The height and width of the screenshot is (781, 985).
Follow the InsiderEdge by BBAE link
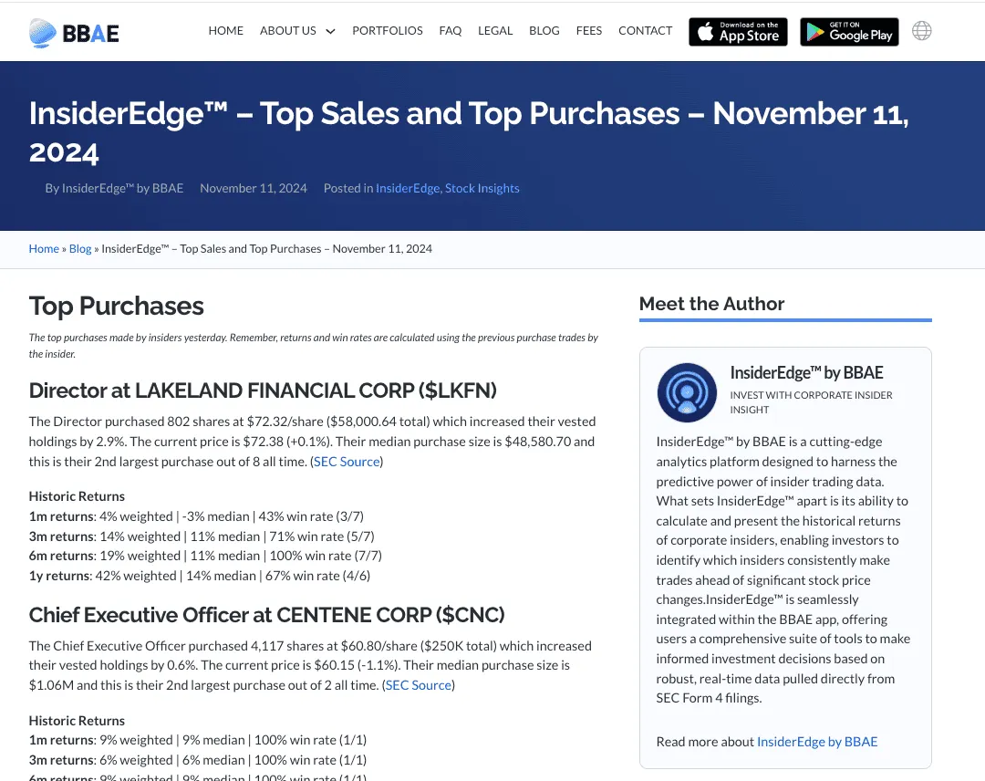click(x=817, y=742)
